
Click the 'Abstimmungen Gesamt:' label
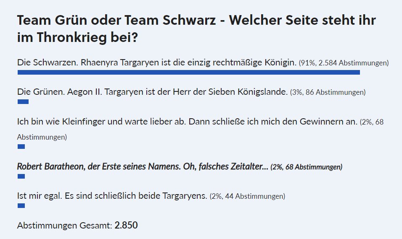click(65, 226)
